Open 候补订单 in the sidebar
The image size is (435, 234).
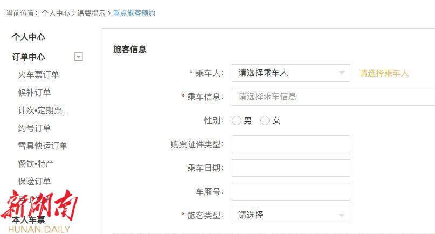pyautogui.click(x=34, y=93)
